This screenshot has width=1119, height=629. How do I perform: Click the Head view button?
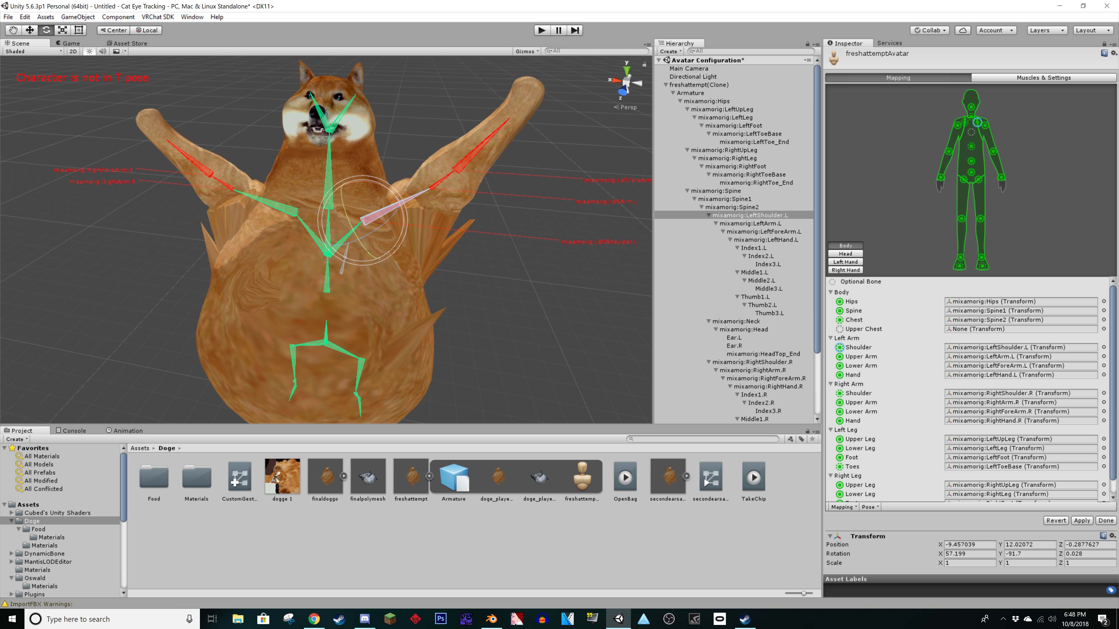point(845,254)
